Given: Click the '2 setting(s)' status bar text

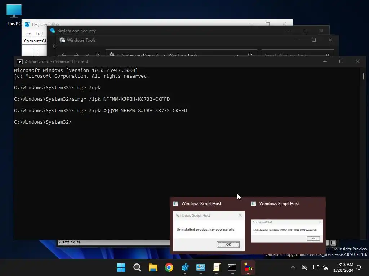Looking at the screenshot, I should (x=70, y=242).
